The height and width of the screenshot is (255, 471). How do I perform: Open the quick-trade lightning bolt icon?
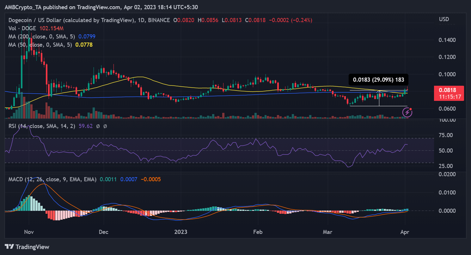(x=407, y=113)
